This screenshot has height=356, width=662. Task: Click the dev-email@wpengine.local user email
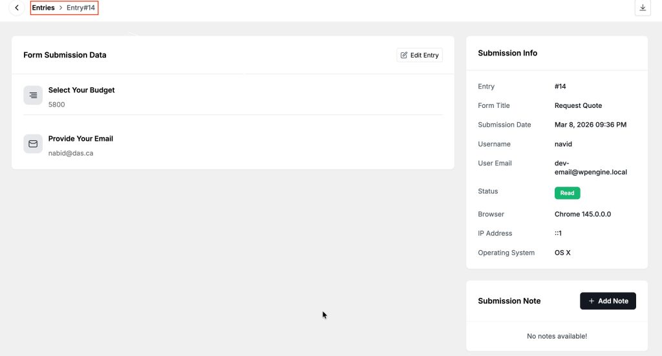coord(591,167)
